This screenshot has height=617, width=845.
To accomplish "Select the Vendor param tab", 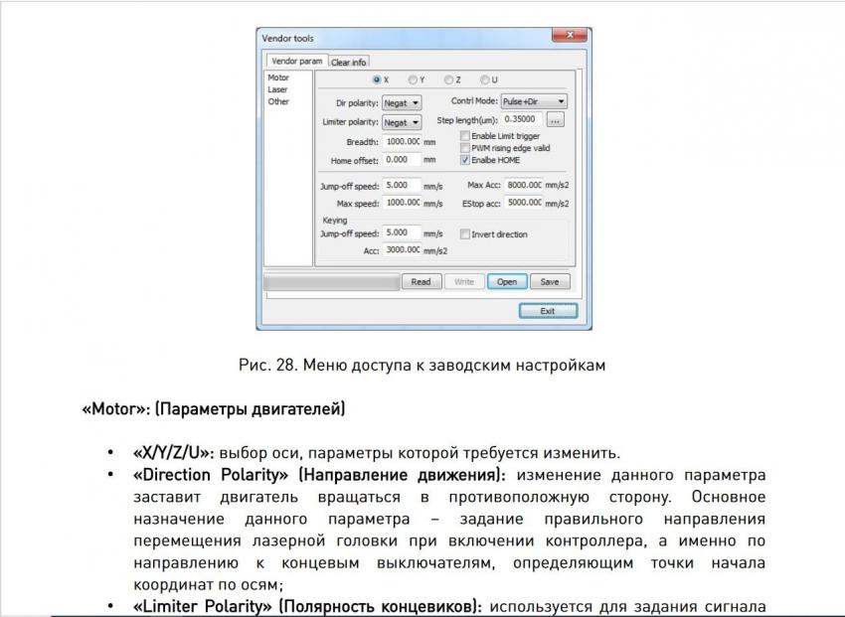I will coord(296,61).
